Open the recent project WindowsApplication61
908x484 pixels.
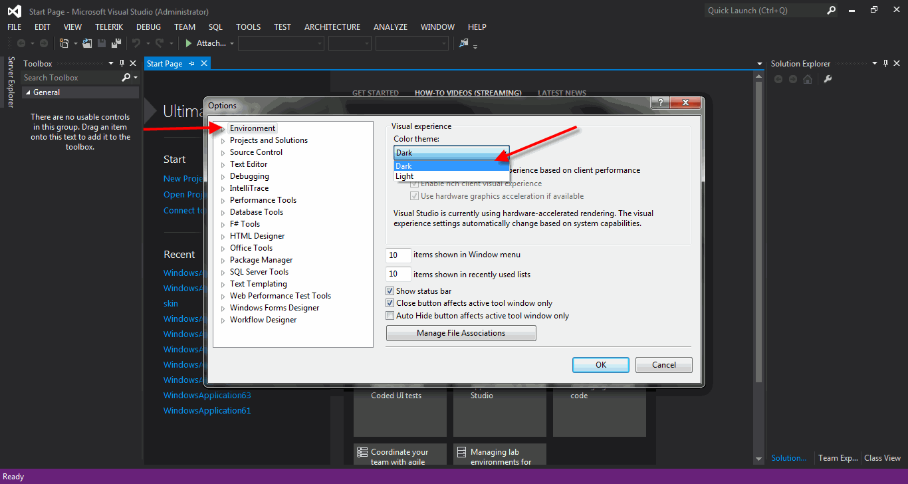point(207,411)
